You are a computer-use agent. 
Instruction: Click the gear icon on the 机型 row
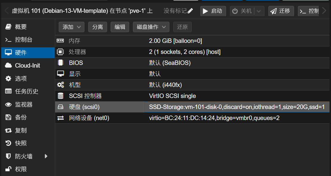pos(61,85)
